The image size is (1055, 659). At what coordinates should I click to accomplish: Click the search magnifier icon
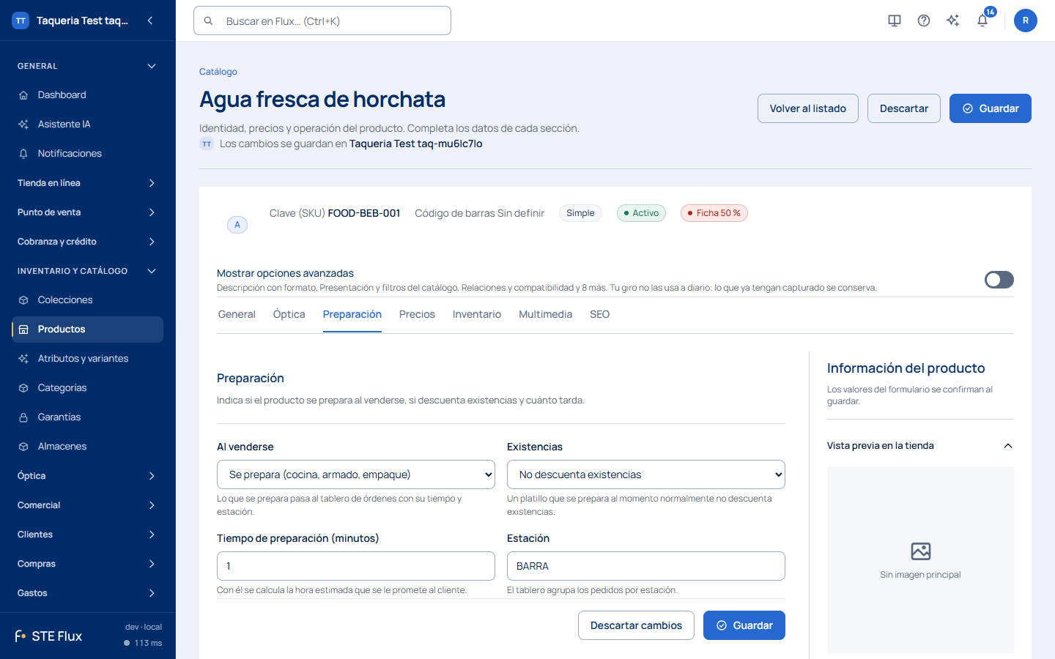[x=209, y=21]
